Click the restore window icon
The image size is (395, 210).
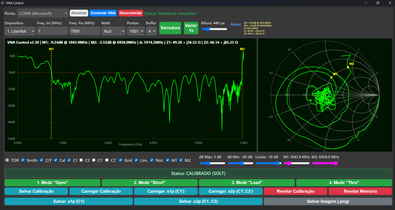click(378, 3)
